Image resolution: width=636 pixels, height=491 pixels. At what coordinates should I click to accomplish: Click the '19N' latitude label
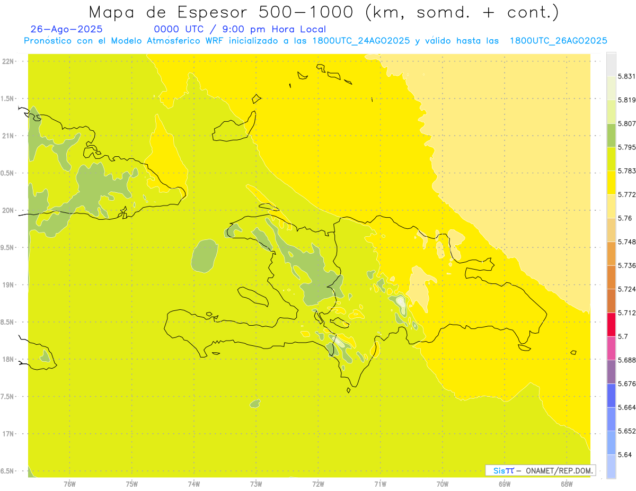click(8, 284)
